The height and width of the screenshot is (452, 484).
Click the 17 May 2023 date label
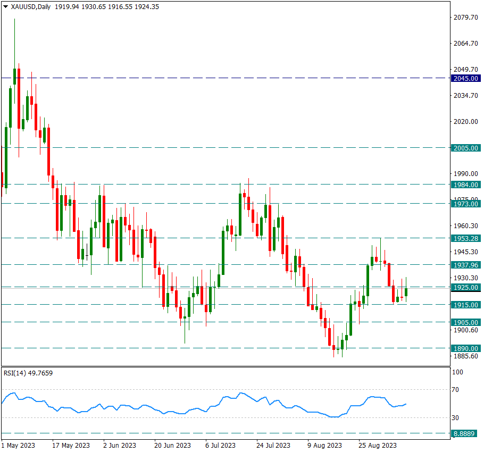pos(71,446)
